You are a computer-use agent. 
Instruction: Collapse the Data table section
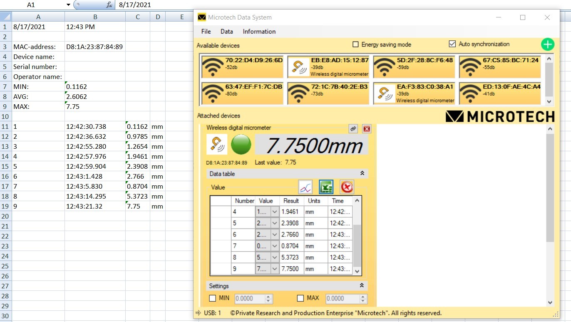[362, 174]
